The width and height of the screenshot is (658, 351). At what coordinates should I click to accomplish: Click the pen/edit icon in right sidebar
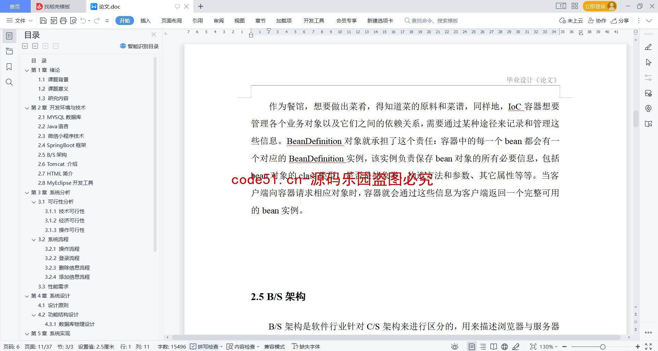648,47
